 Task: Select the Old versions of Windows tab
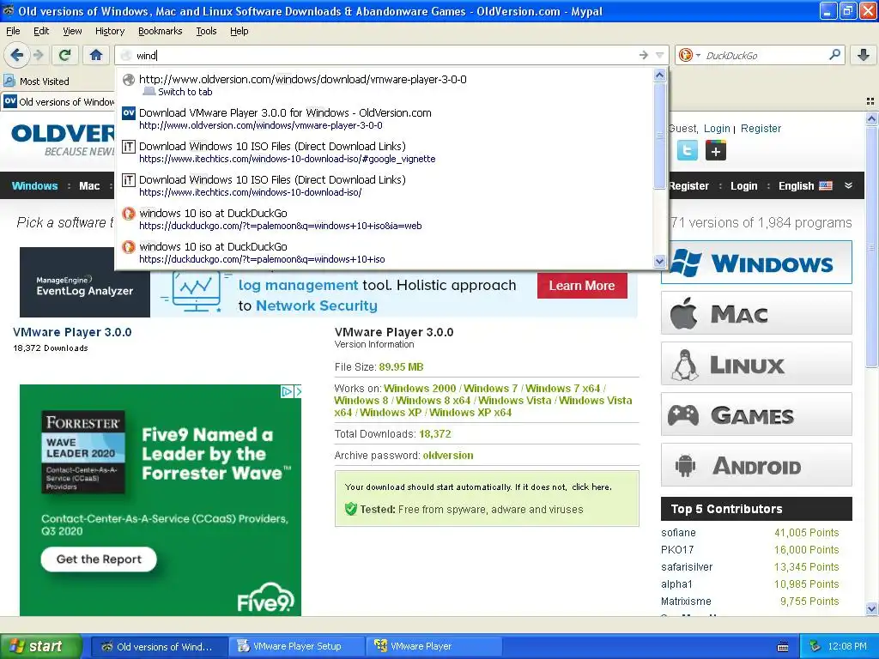tap(58, 102)
